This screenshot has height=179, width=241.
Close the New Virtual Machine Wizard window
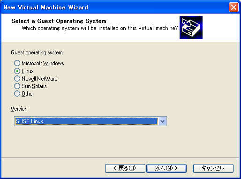pos(233,7)
